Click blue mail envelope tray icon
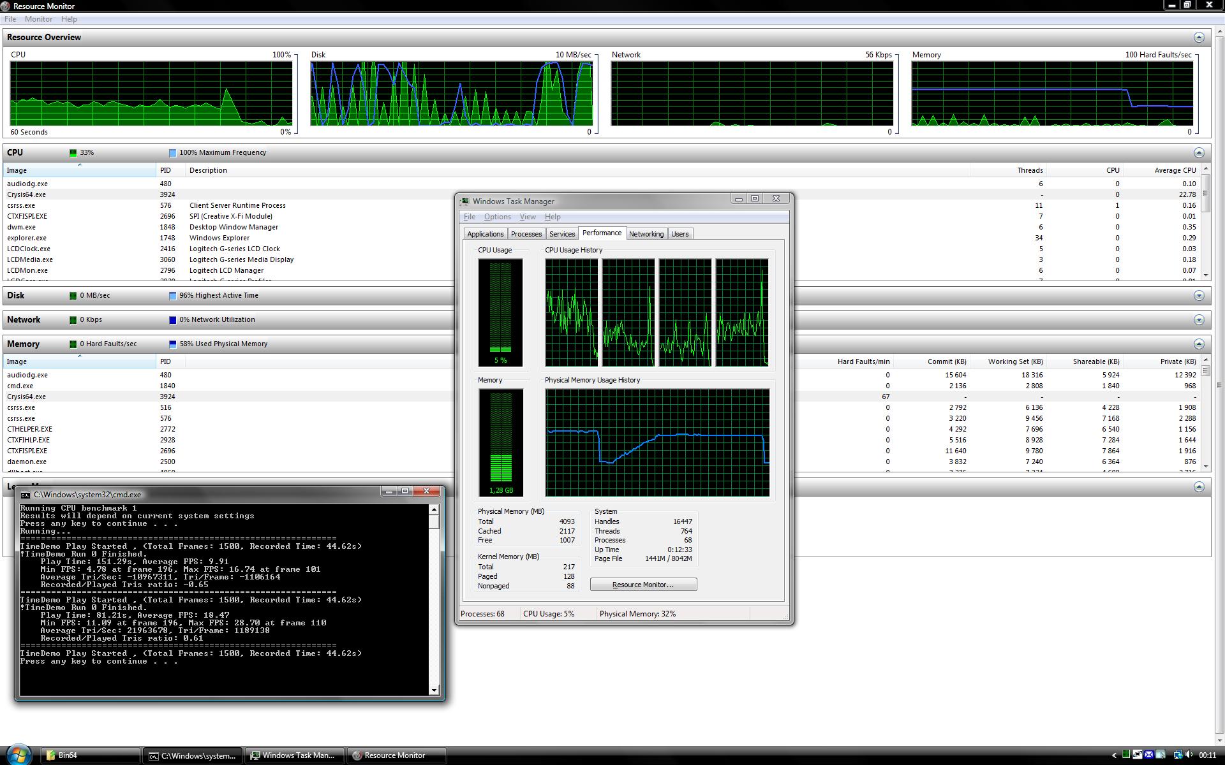This screenshot has width=1225, height=765. (x=1149, y=754)
